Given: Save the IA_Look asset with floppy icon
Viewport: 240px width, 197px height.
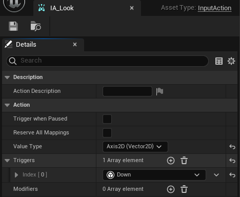Looking at the screenshot, I should click(x=13, y=26).
